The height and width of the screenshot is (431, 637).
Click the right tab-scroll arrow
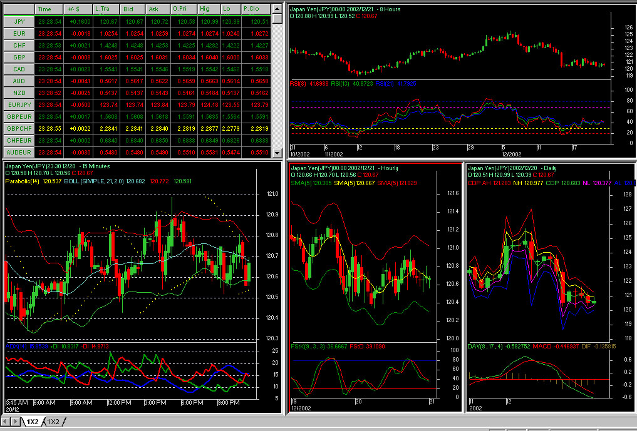coord(16,422)
